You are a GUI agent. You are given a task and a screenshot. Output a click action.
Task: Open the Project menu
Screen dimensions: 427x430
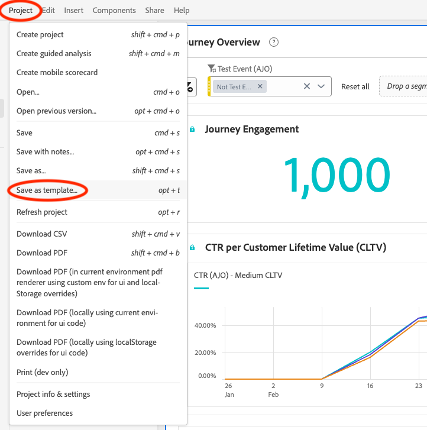click(21, 10)
